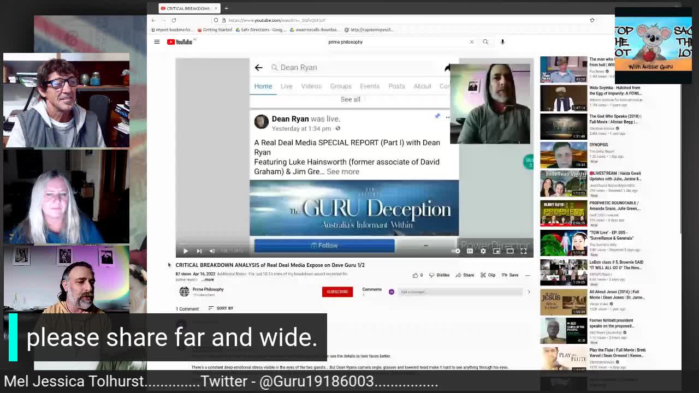Toggle closed captions in player
Viewport: 699px width, 393px height.
470,251
